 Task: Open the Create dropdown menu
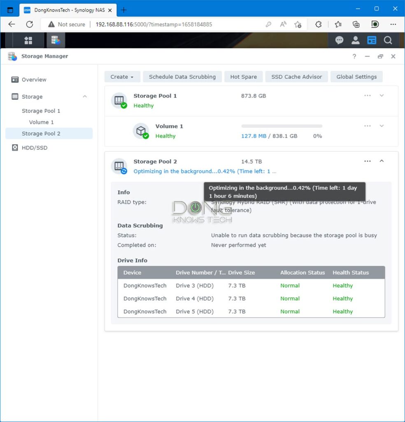pos(122,77)
